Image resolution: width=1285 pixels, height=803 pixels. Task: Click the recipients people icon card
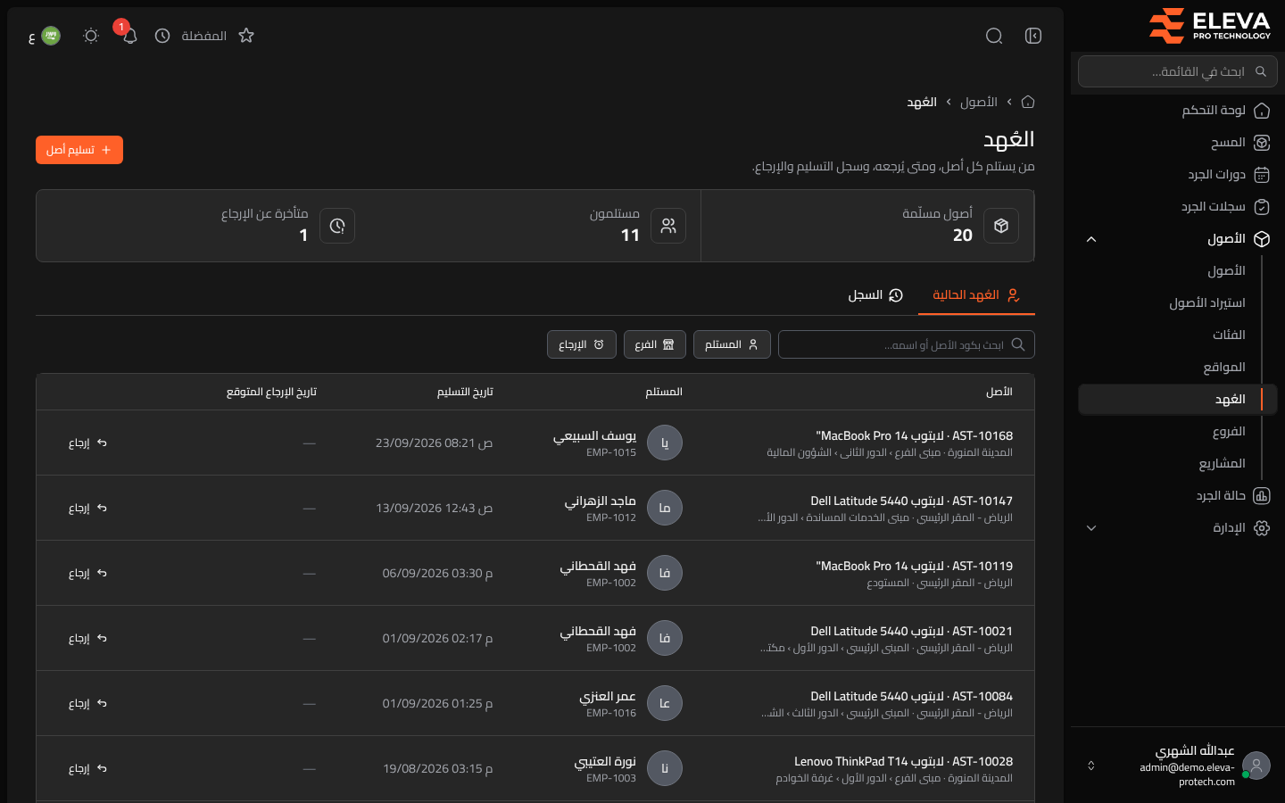(x=668, y=226)
